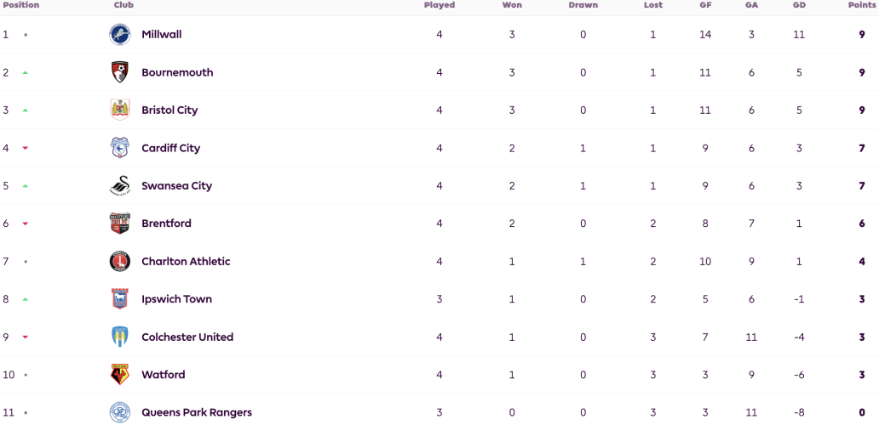Viewport: 879px width, 425px height.
Task: Open the Millwall club name link
Action: coord(162,35)
